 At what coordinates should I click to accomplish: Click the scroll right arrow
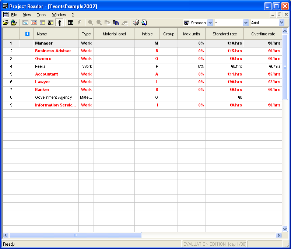click(x=278, y=235)
